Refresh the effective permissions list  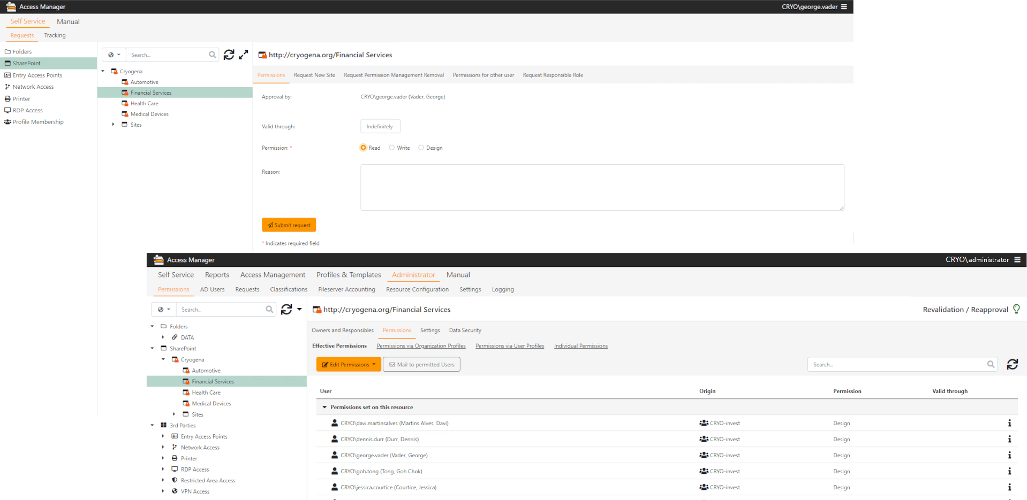[x=1012, y=364]
